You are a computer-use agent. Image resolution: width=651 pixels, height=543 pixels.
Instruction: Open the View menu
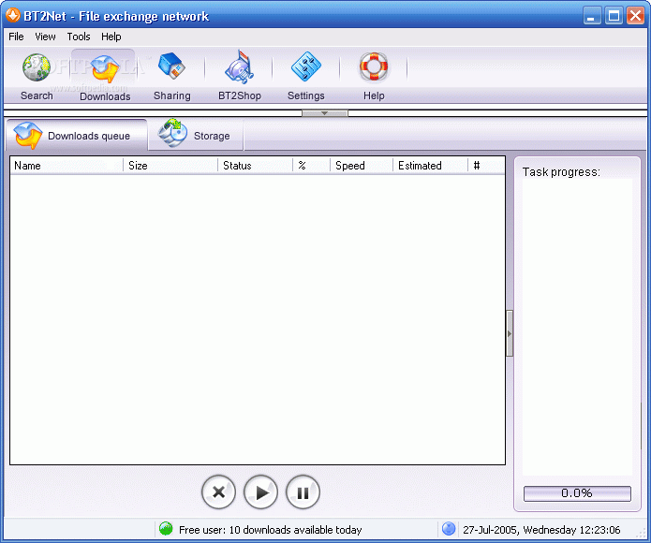click(45, 37)
